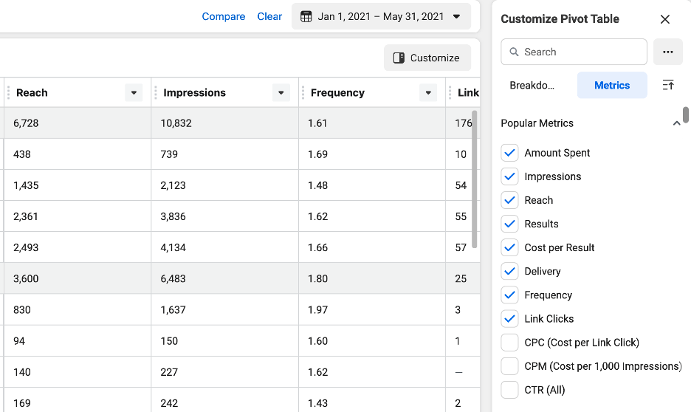Switch to the Breakdowns tab
Viewport: 691px width, 412px height.
(532, 85)
